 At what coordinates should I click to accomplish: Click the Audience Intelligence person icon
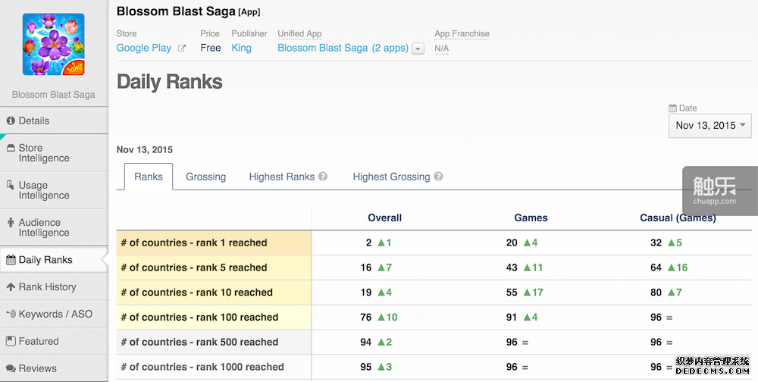pos(11,222)
